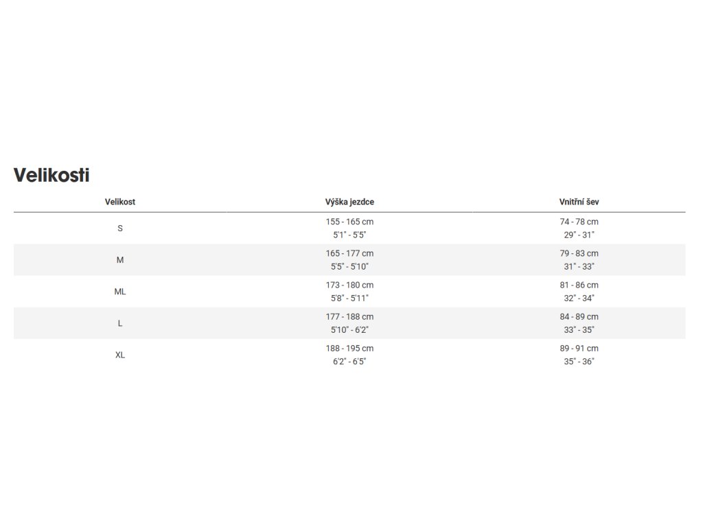Viewport: 703px width, 527px height.
Task: Click the Velikosti heading
Action: (51, 175)
